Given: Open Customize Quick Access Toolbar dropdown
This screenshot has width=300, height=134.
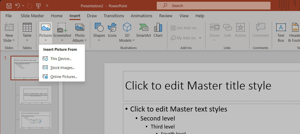Looking at the screenshot, I should (x=47, y=6).
